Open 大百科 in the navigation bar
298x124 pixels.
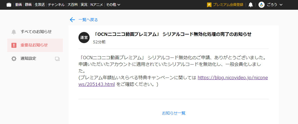pyautogui.click(x=73, y=5)
